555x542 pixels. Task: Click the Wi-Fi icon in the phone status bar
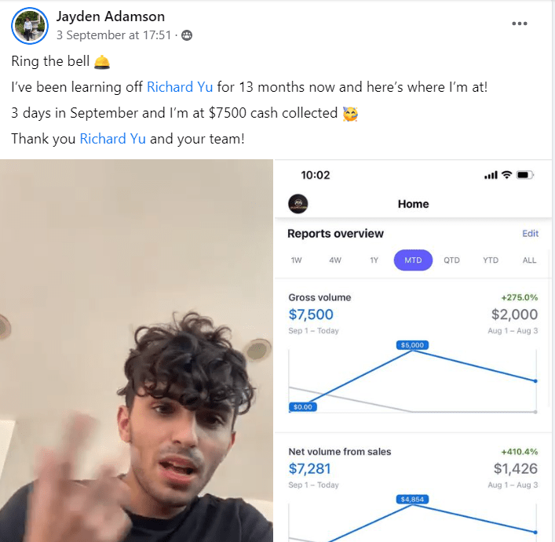click(x=507, y=175)
